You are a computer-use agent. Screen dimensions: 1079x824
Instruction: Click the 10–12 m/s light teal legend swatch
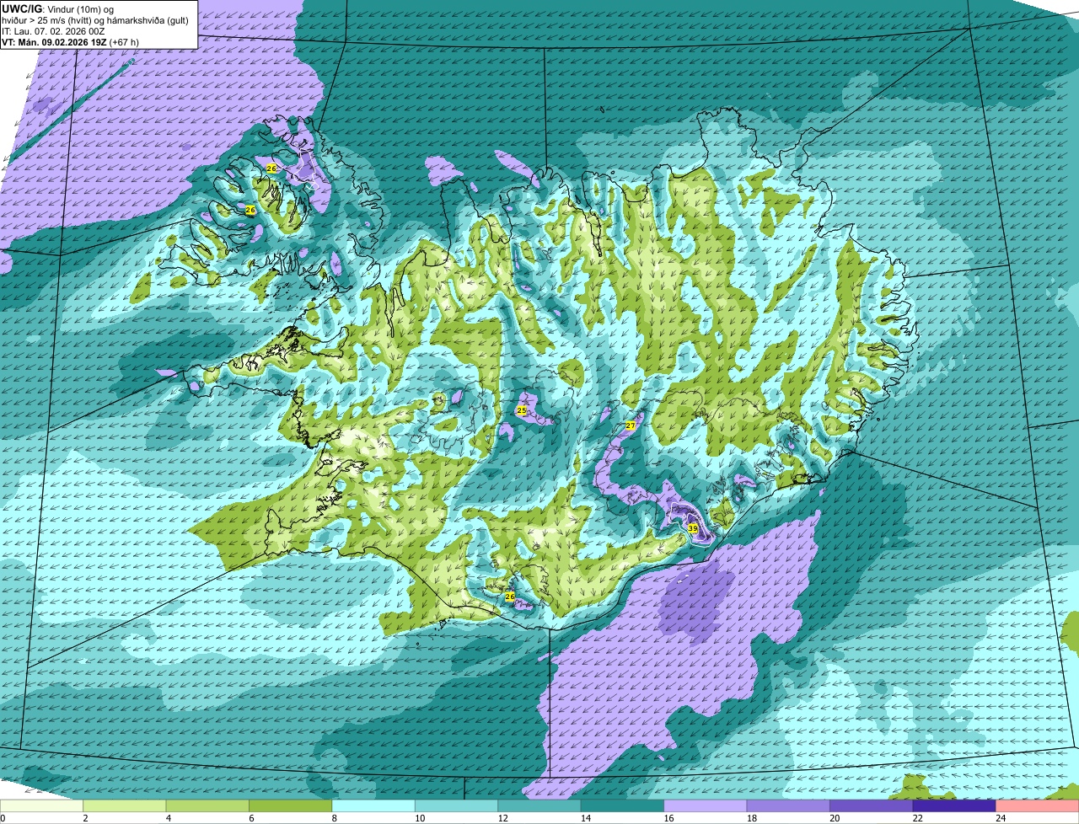pyautogui.click(x=457, y=805)
